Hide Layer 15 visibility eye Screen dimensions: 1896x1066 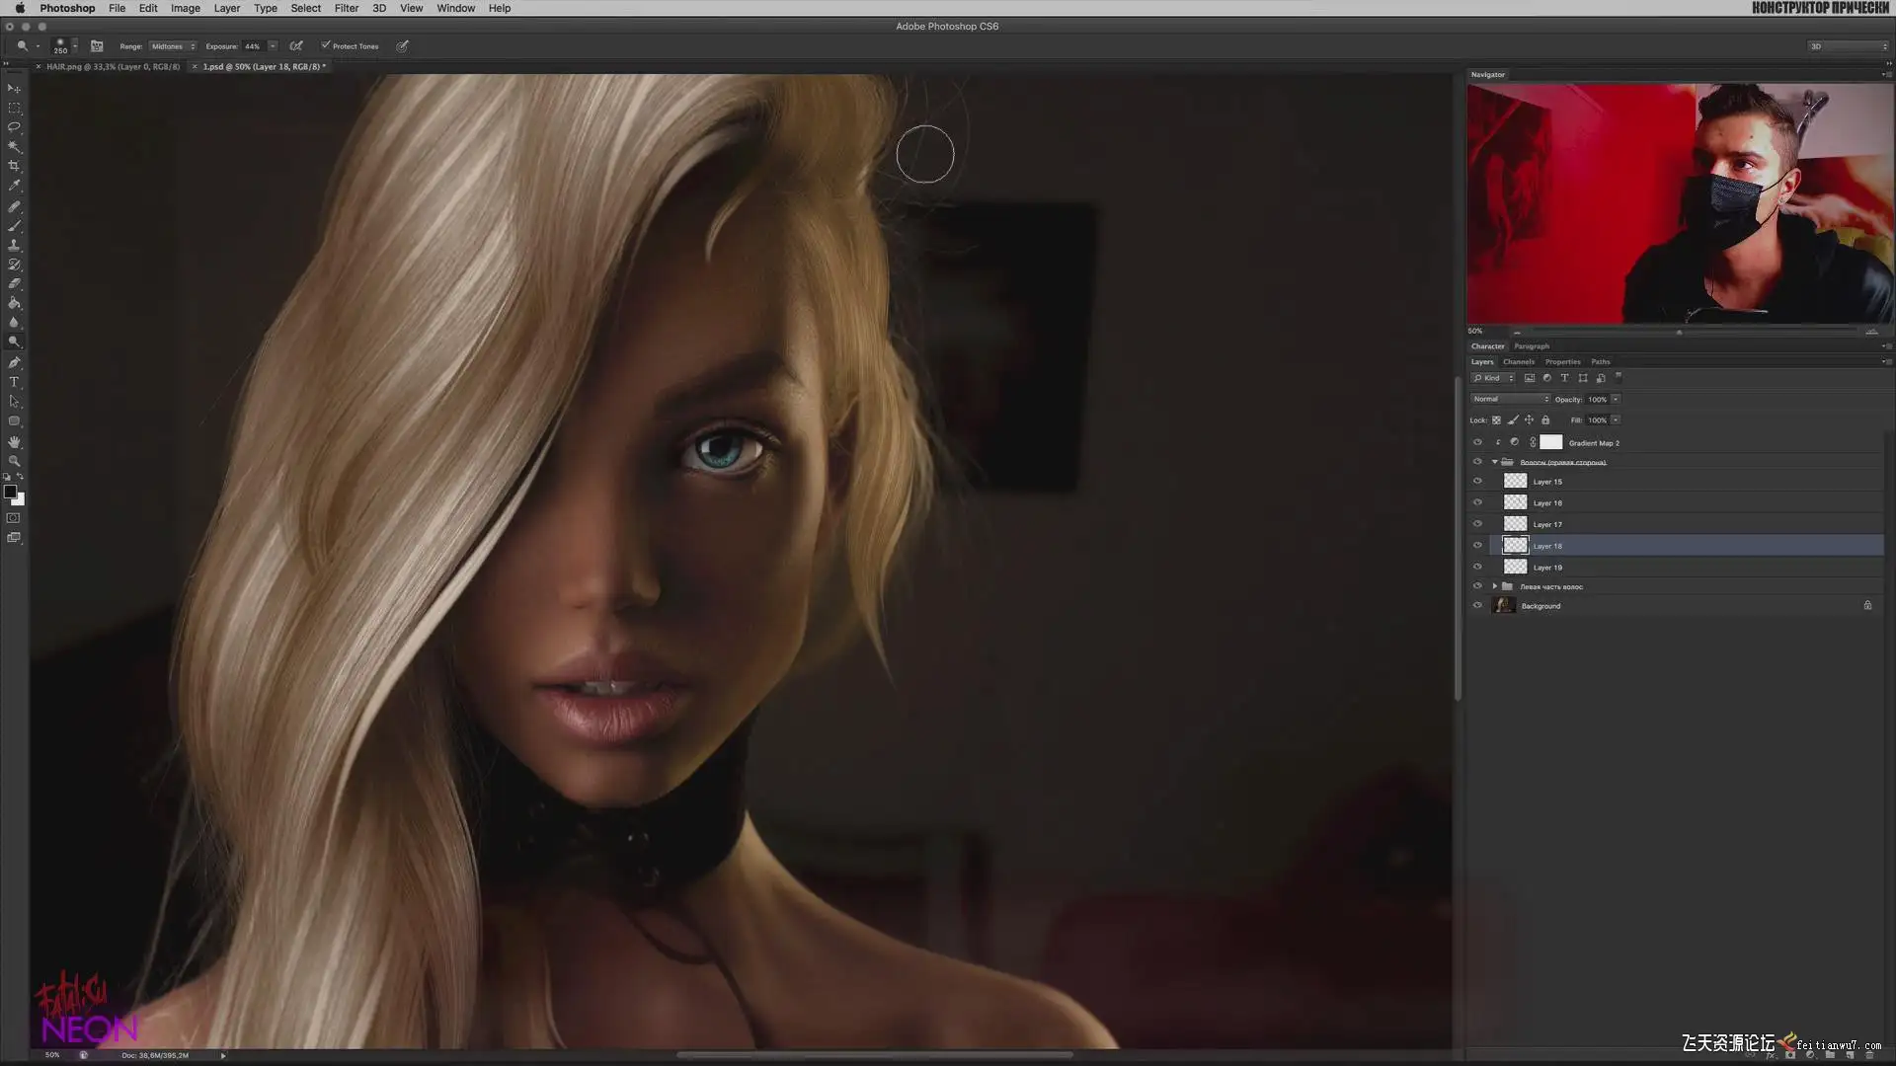[x=1477, y=482]
